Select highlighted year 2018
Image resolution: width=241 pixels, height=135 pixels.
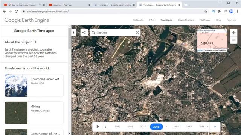pyautogui.click(x=156, y=127)
